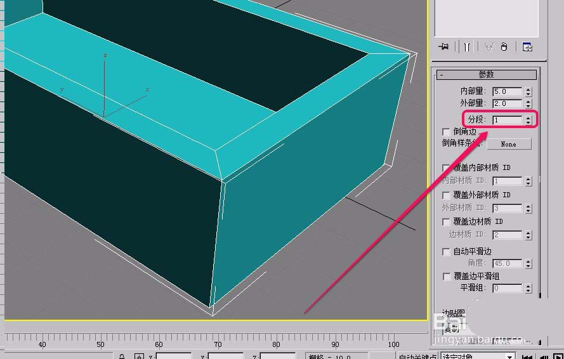The width and height of the screenshot is (564, 359).
Task: Click the 外部量 value field
Action: pyautogui.click(x=507, y=103)
